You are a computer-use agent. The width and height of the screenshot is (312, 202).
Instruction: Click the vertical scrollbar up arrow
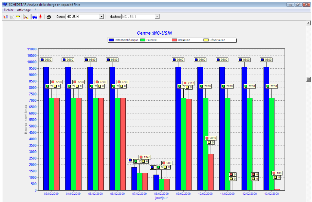[308, 23]
